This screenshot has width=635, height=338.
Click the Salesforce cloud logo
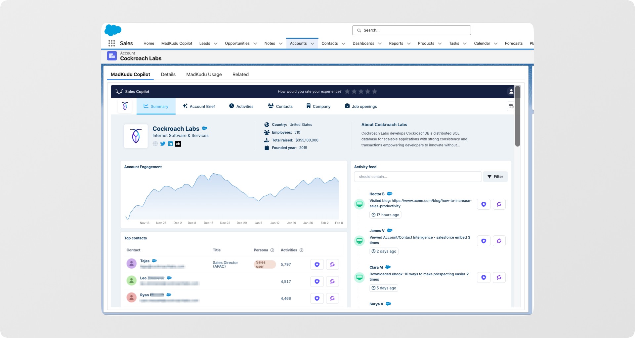tap(113, 30)
